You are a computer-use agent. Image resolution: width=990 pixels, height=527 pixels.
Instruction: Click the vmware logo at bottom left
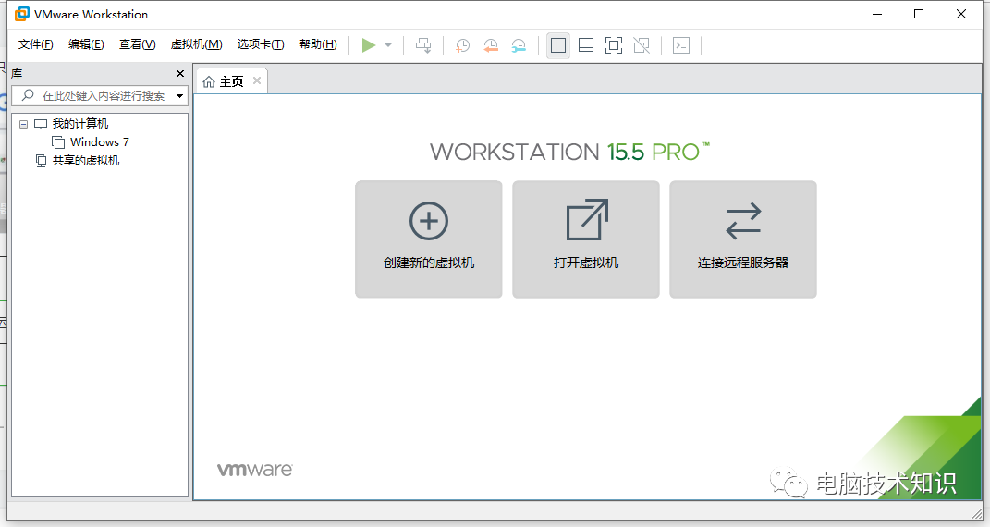[254, 470]
